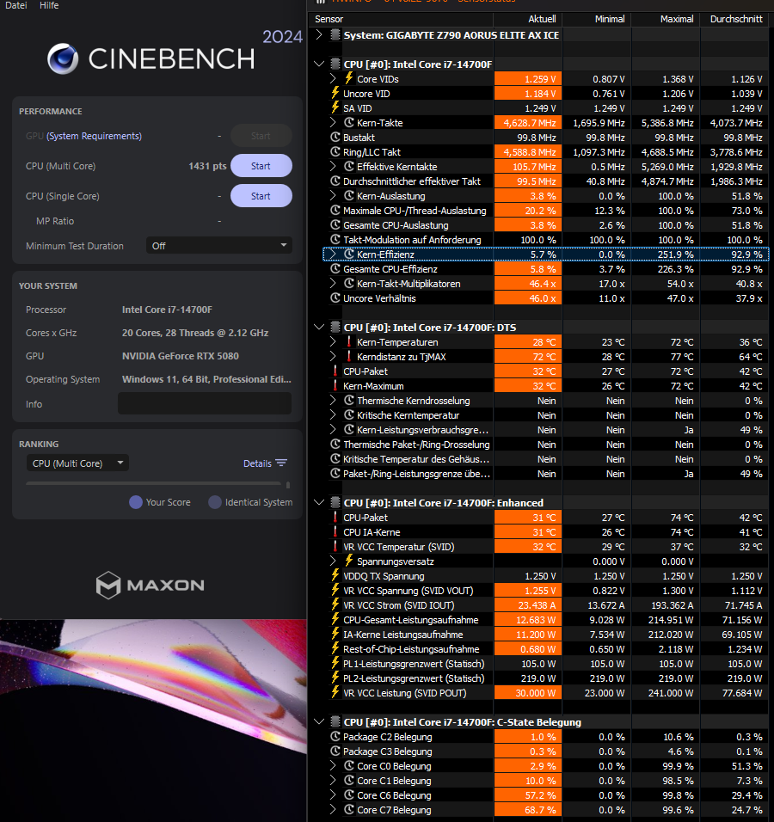Screen dimensions: 774x822
Task: Click the SA VID lightning bolt icon
Action: click(335, 108)
